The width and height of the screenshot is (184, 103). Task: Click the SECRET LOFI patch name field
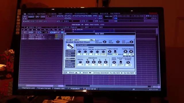pyautogui.click(x=78, y=40)
